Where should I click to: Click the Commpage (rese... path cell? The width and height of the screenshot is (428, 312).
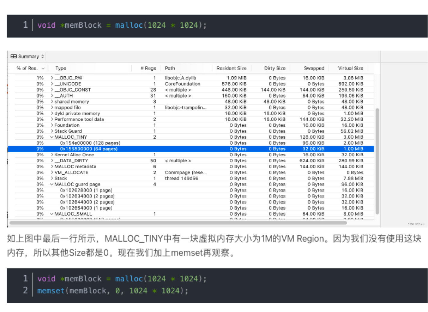(186, 173)
